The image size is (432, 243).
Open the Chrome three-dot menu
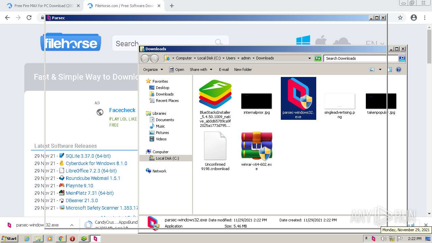click(x=425, y=18)
